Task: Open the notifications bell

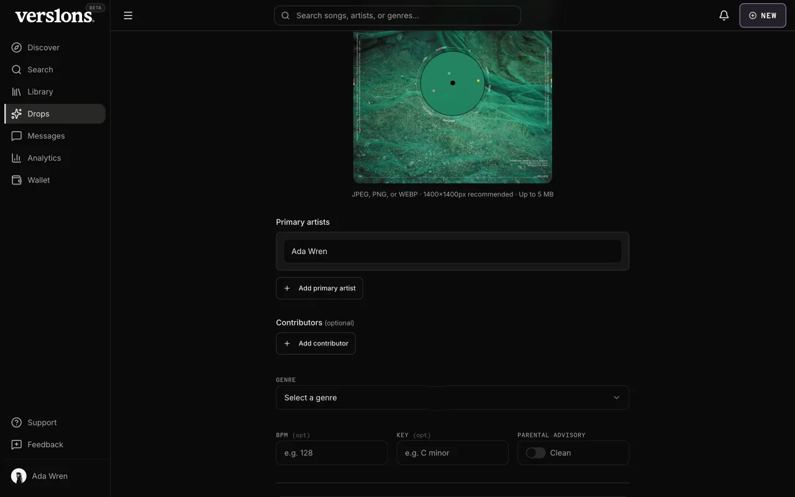Action: [x=724, y=16]
